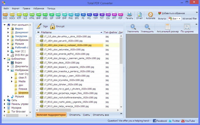Click the Отметить button

pos(75,115)
